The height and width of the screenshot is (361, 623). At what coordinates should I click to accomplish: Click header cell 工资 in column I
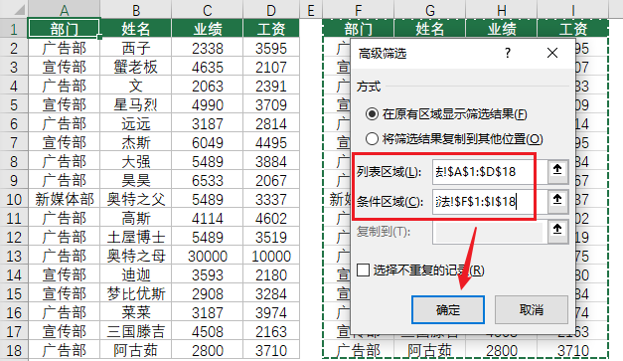tap(572, 29)
